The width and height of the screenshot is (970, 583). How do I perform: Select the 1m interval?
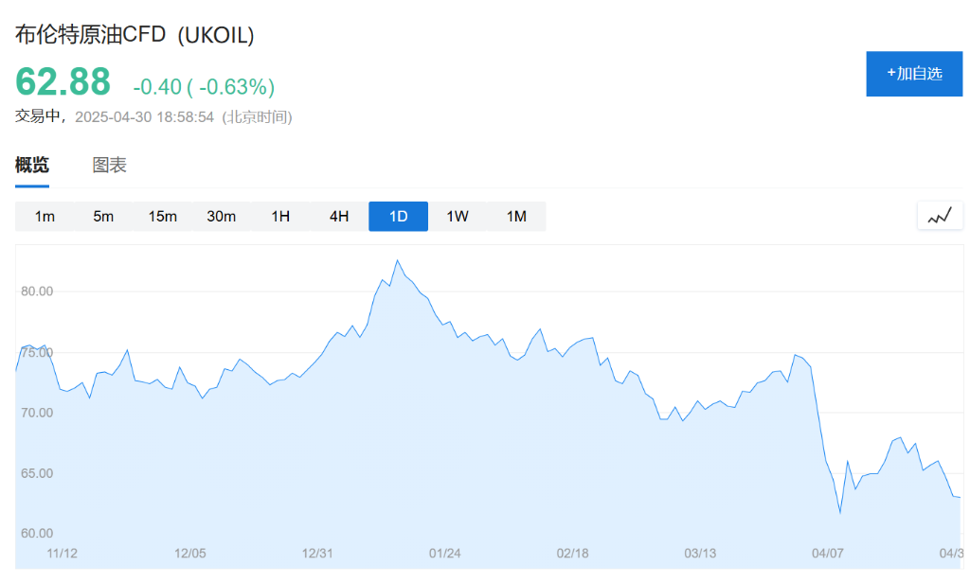pyautogui.click(x=45, y=216)
